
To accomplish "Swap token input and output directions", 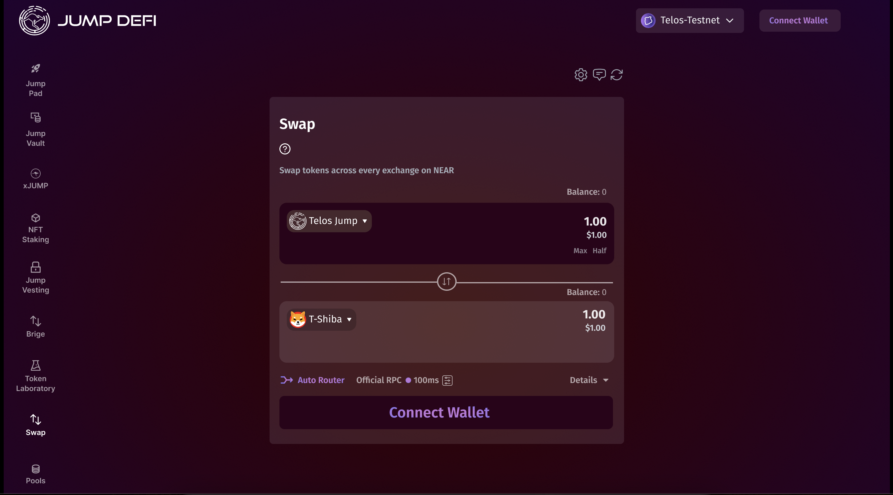I will (x=446, y=281).
